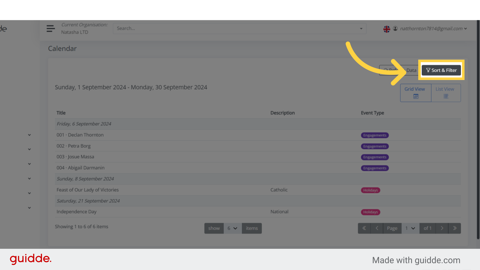Expand the second sidebar chevron
This screenshot has width=480, height=270.
pos(29,149)
